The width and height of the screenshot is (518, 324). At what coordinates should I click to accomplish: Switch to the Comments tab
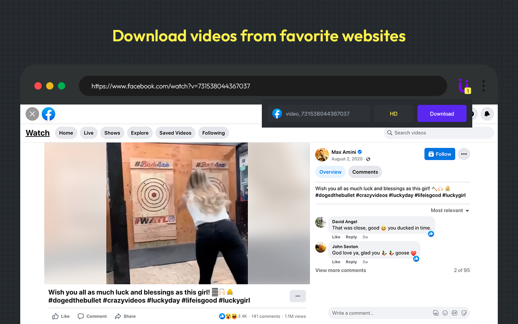[365, 172]
